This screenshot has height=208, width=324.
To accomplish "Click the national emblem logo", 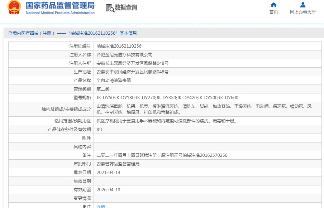I will [14, 8].
